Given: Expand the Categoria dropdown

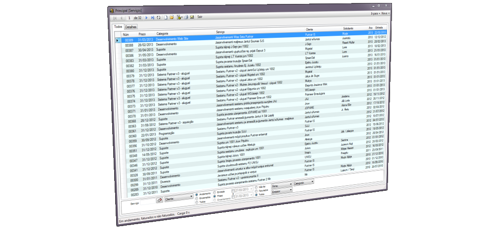Looking at the screenshot, I should point(303,182).
